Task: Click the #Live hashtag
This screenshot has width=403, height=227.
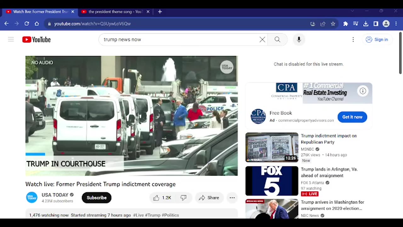Action: point(139,215)
